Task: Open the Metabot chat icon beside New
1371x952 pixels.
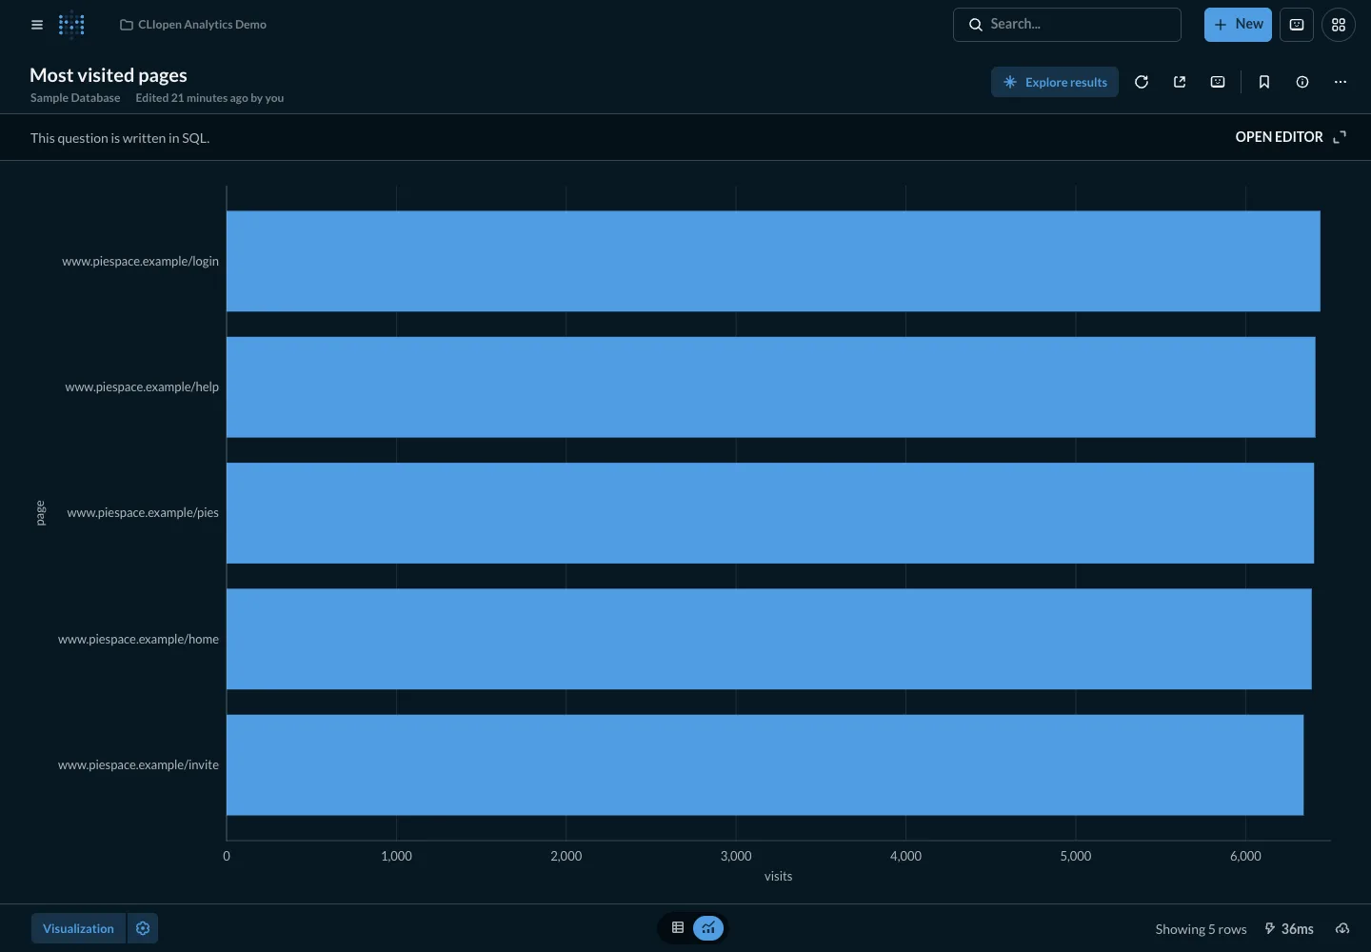Action: tap(1297, 25)
